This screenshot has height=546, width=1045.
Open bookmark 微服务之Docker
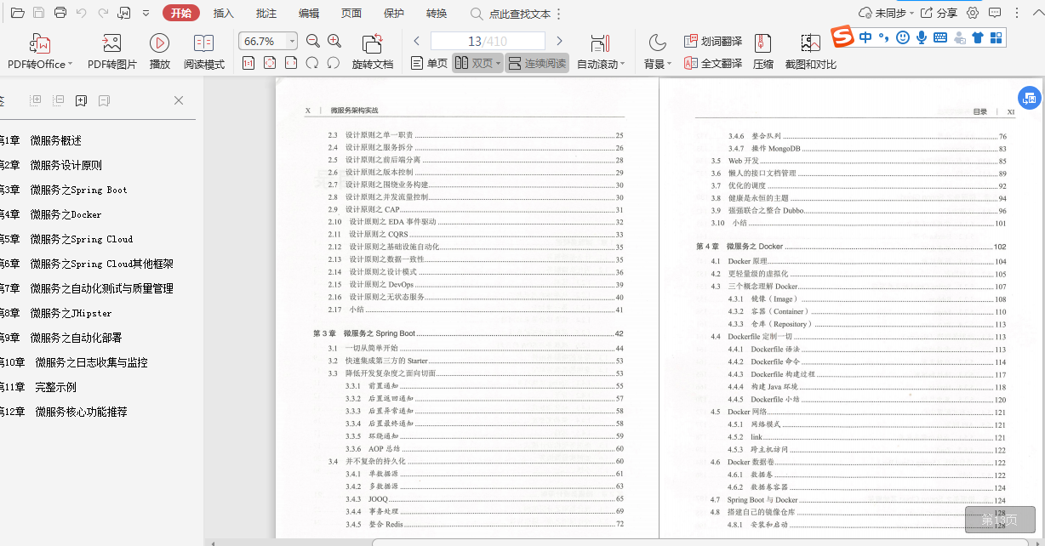(66, 214)
